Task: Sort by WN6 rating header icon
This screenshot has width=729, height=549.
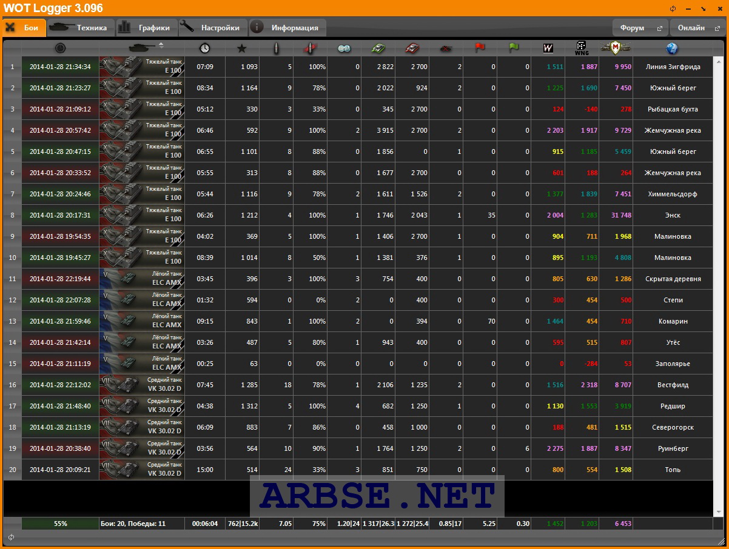Action: (581, 48)
